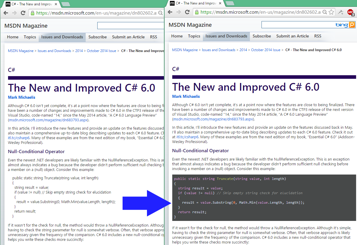Click Null-Conditional Operator heading in right window
357x245 pixels.
pos(201,150)
